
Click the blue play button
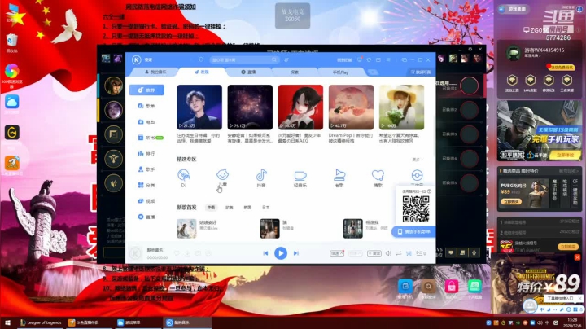(281, 253)
